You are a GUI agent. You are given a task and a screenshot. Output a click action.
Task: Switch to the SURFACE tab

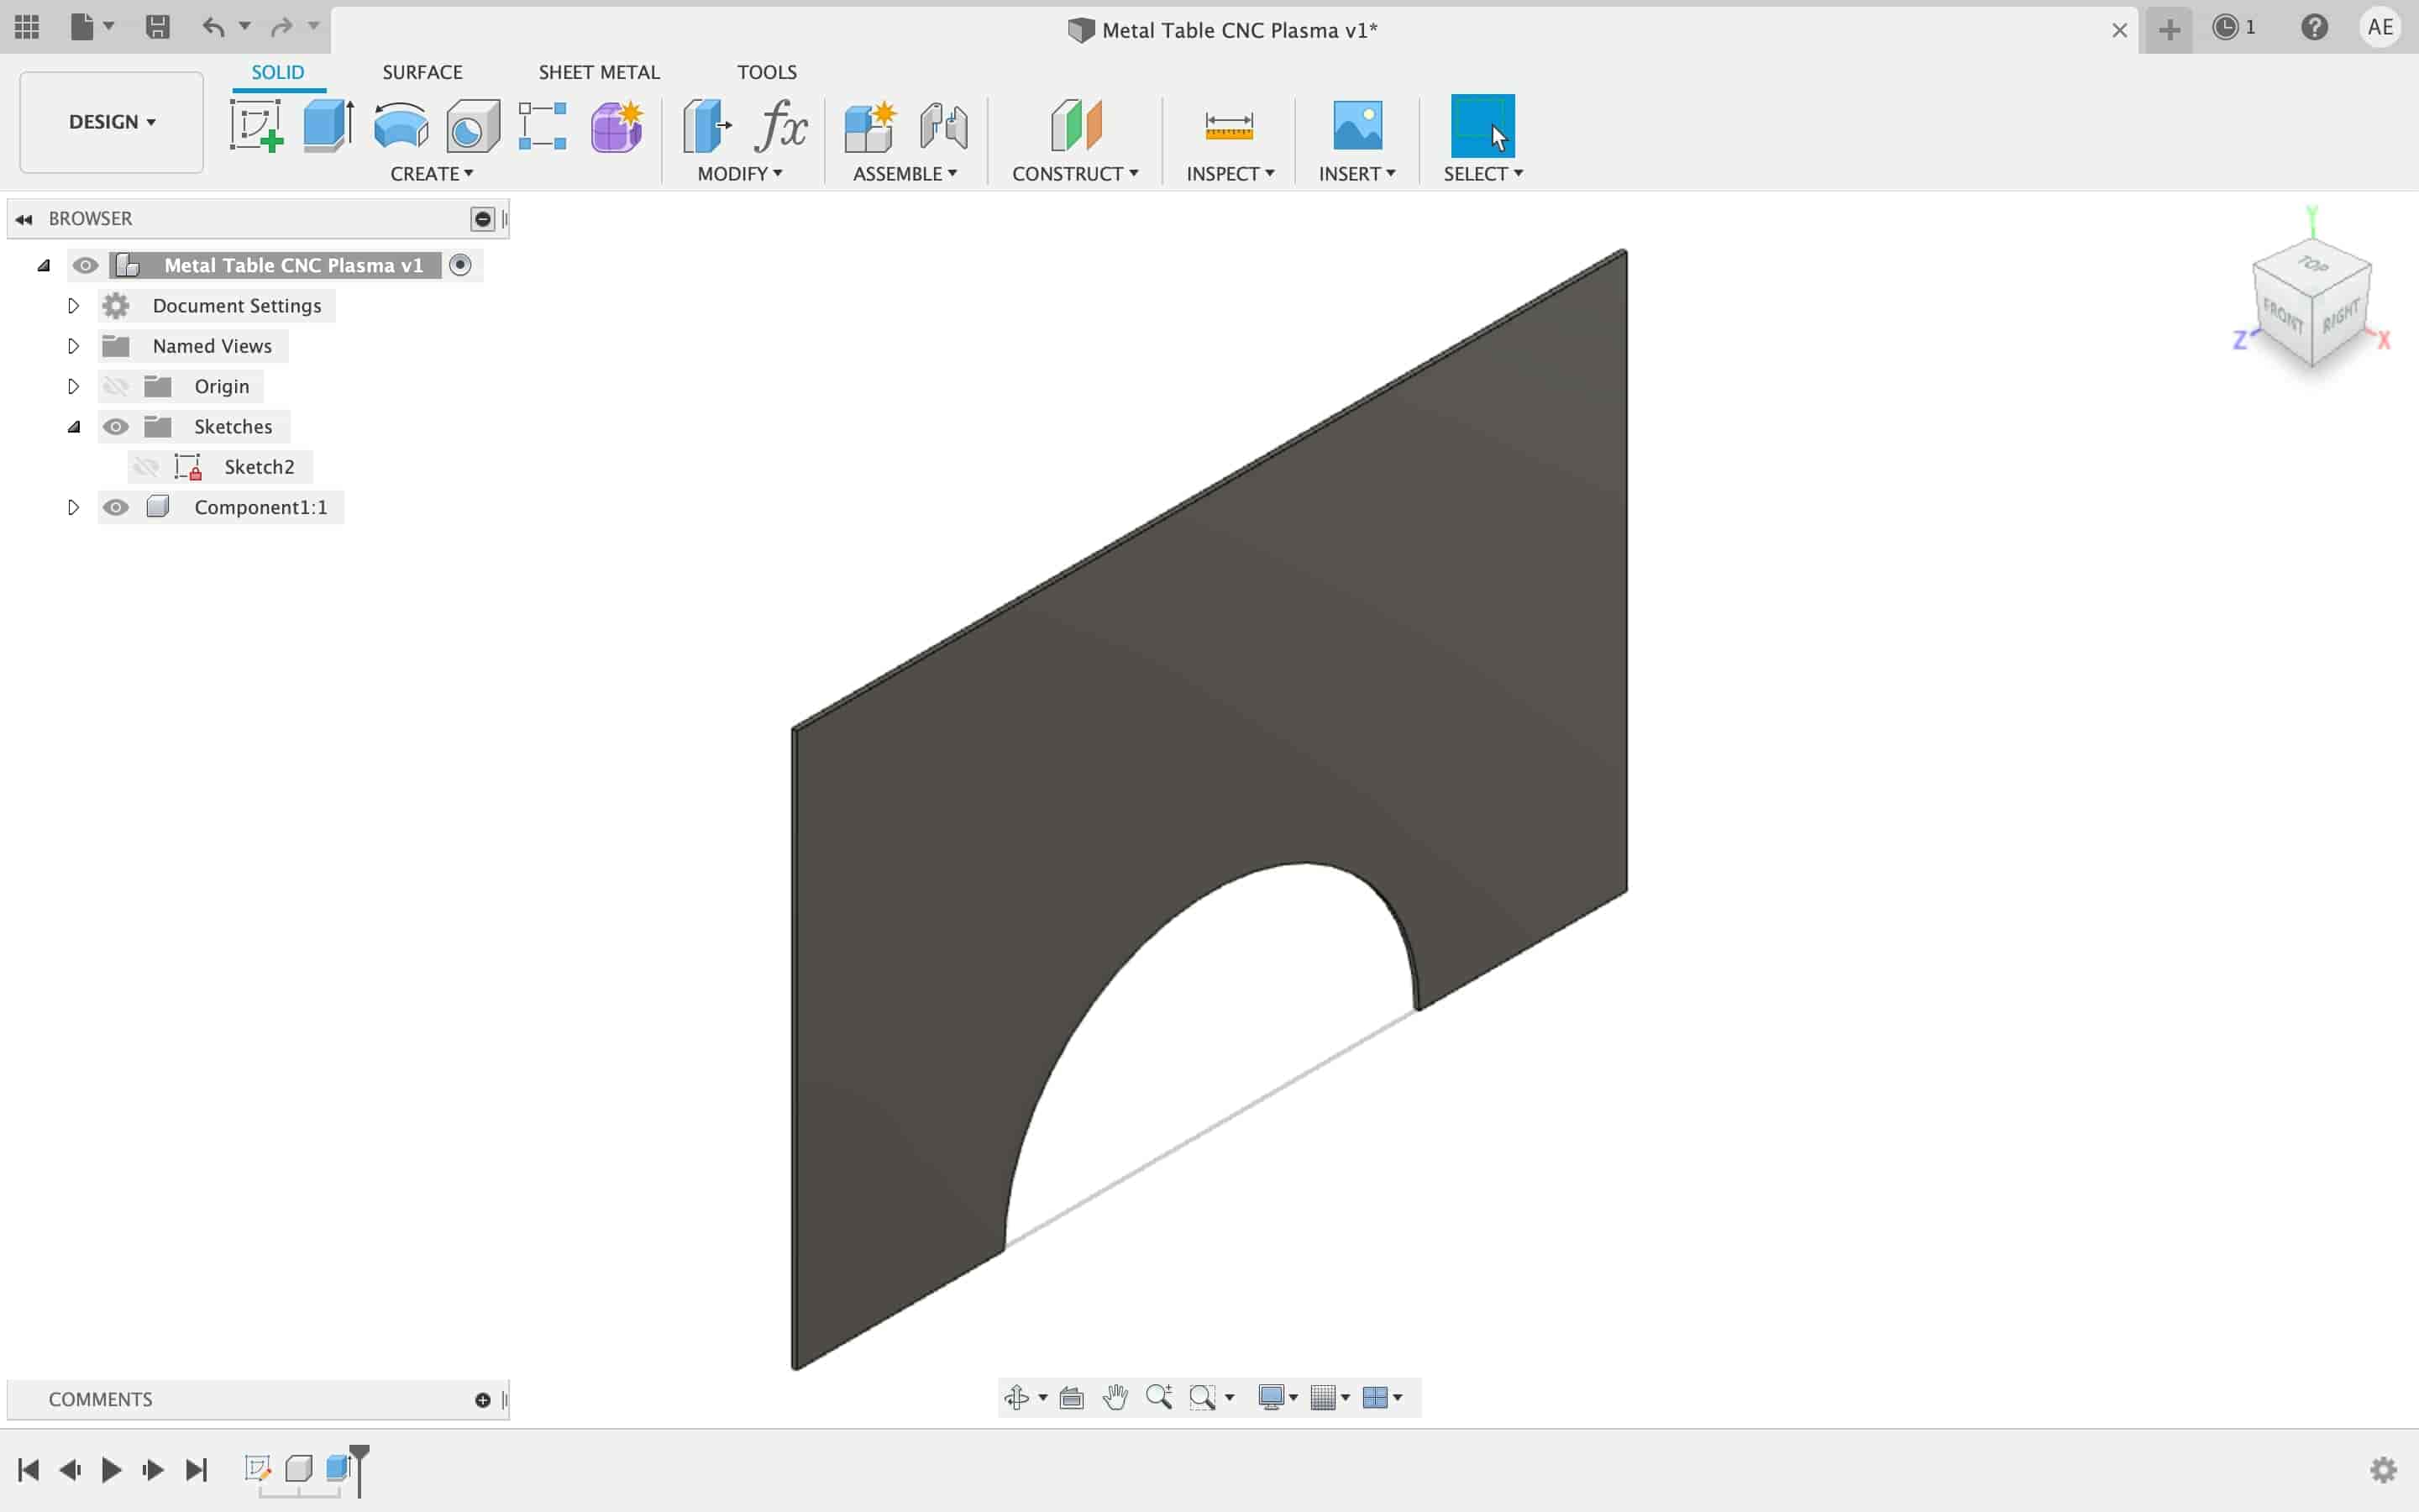(422, 72)
